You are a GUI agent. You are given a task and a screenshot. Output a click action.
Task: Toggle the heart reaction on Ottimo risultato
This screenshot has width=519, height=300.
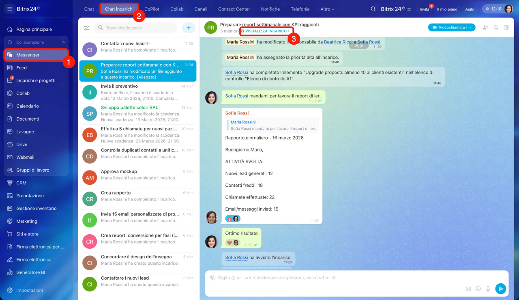229,243
